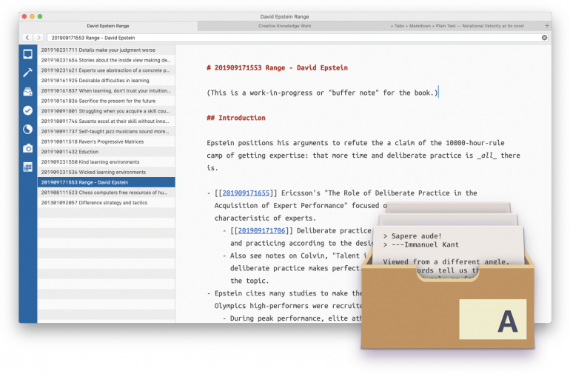The width and height of the screenshot is (570, 374).
Task: Click the back navigation arrow
Action: [x=27, y=37]
